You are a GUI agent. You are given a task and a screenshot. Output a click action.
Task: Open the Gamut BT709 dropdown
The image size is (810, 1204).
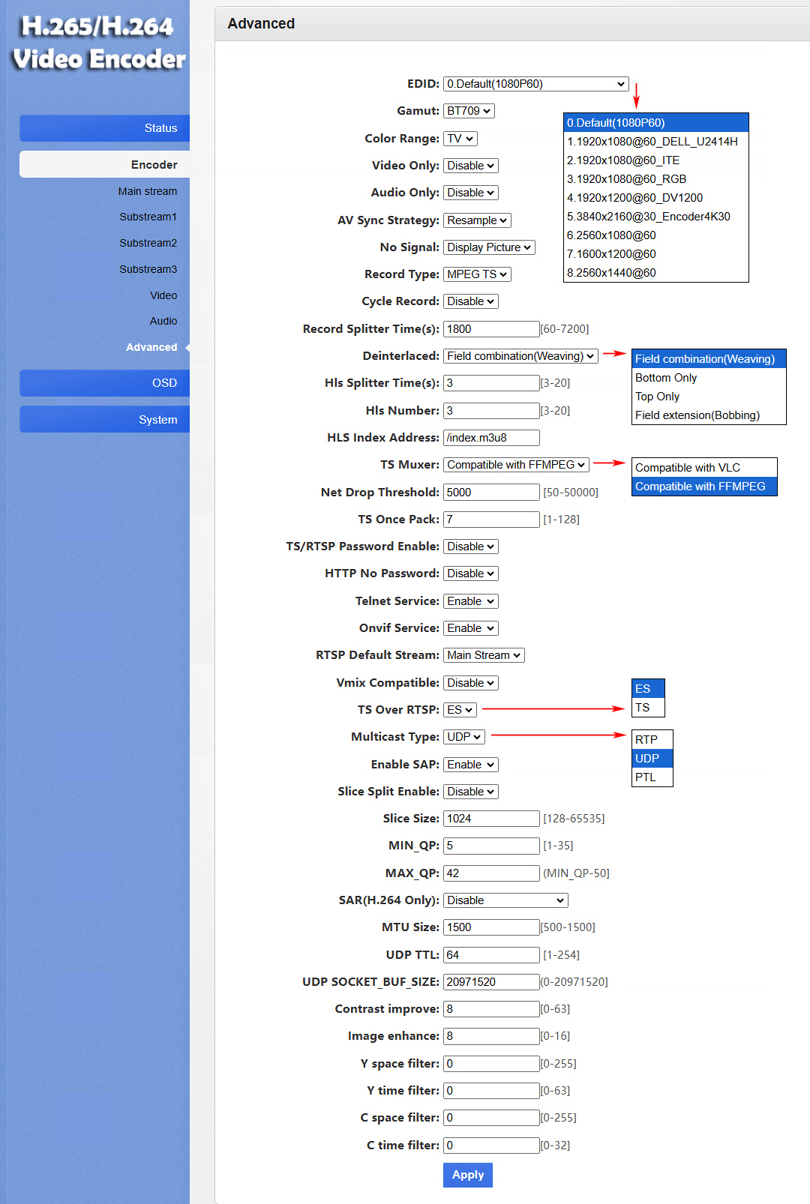coord(469,111)
